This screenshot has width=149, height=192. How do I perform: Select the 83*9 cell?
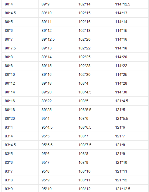(x=20, y=188)
